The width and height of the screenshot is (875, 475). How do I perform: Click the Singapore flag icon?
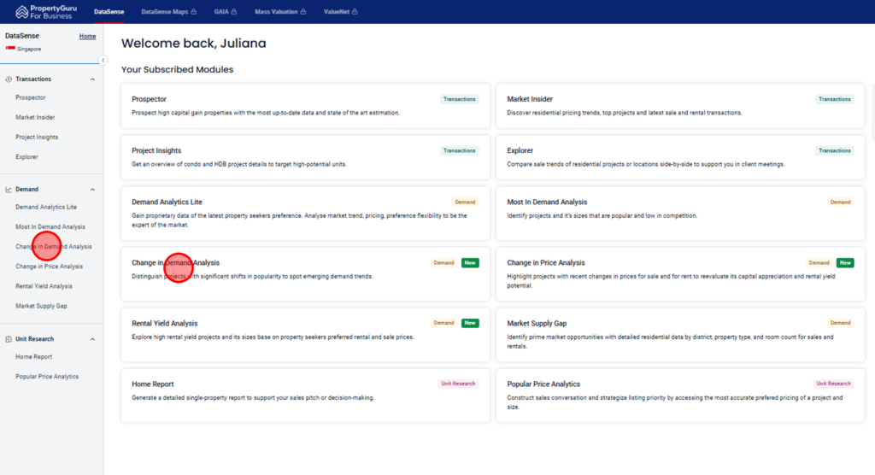click(10, 49)
